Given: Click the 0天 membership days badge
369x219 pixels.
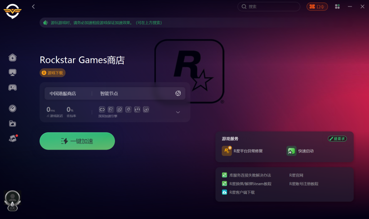Looking at the screenshot, I should point(13,208).
